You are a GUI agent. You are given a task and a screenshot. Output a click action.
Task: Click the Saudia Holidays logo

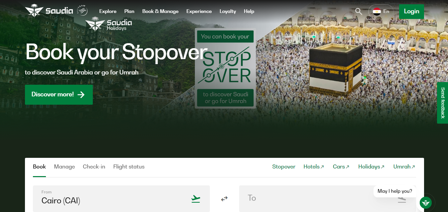click(108, 24)
